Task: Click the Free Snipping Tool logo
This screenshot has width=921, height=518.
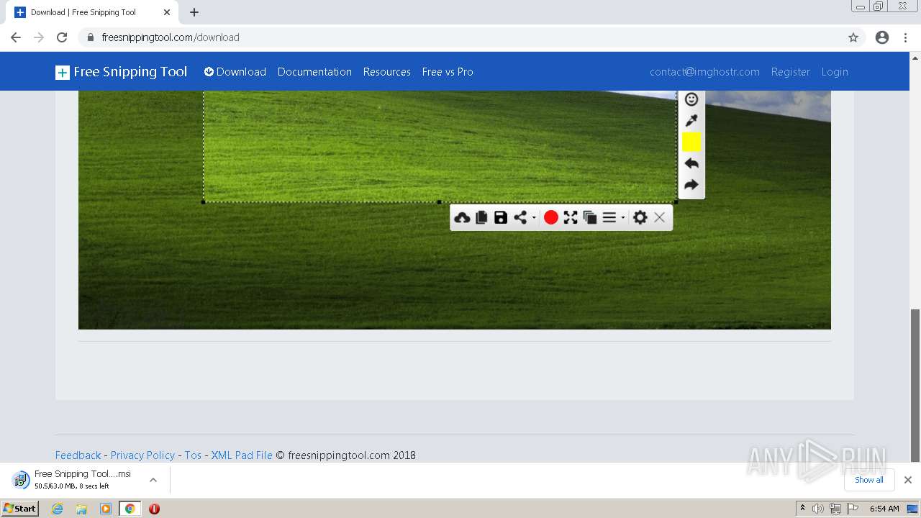Action: pos(121,72)
